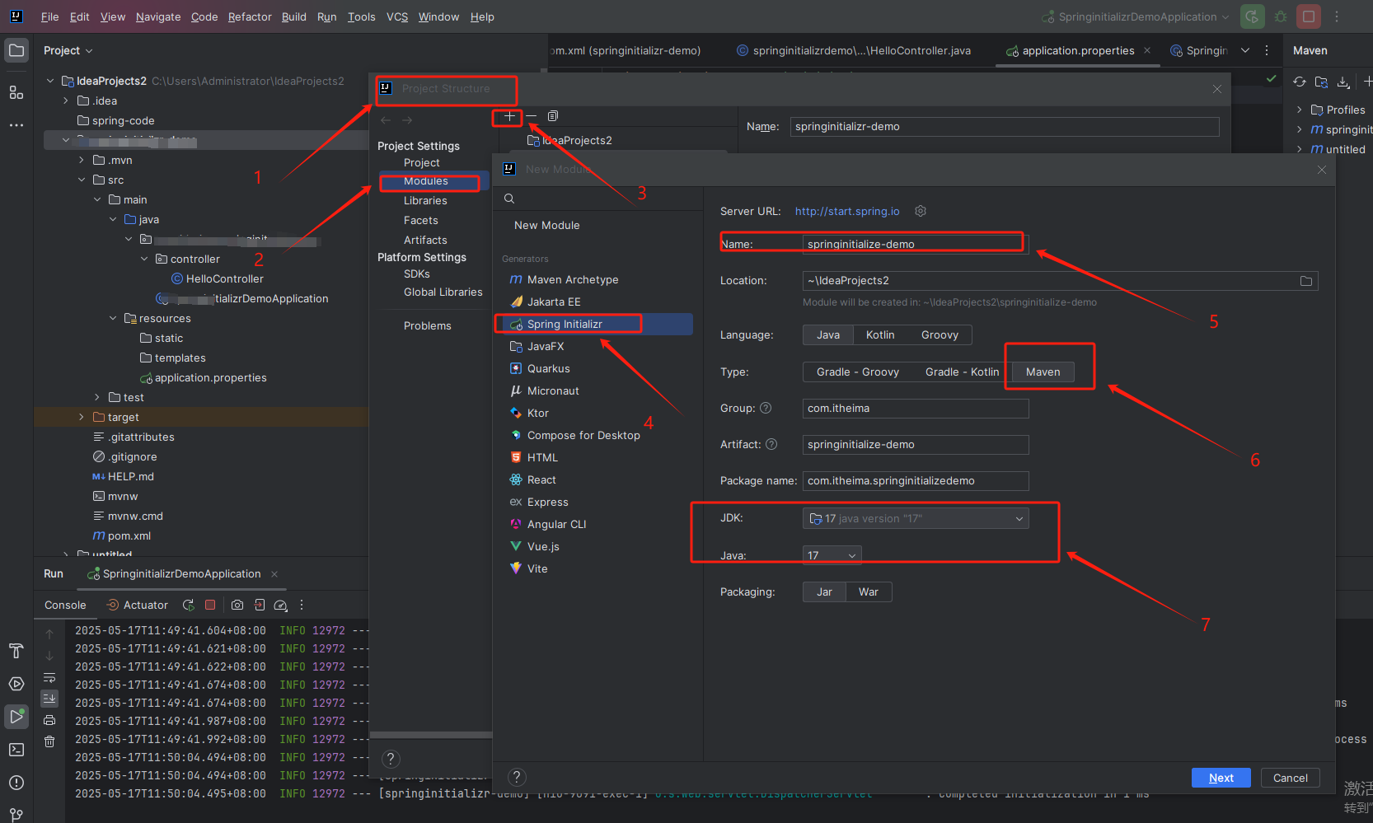
Task: Select Java language option
Action: [x=828, y=335]
